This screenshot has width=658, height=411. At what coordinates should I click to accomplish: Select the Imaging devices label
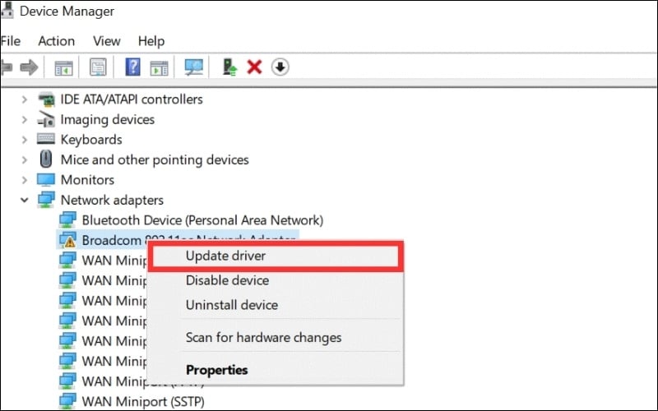click(108, 119)
